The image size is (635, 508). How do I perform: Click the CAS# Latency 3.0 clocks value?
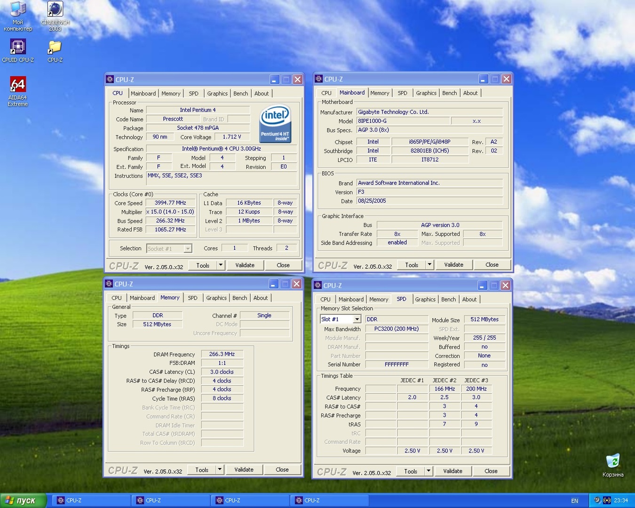pos(222,372)
